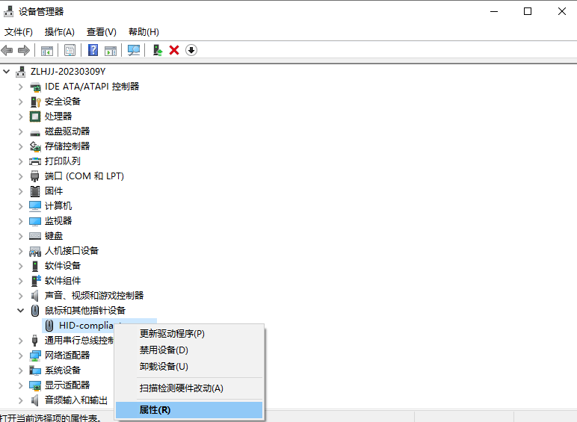
Task: Choose 禁用设备(D) from context menu
Action: (189, 350)
